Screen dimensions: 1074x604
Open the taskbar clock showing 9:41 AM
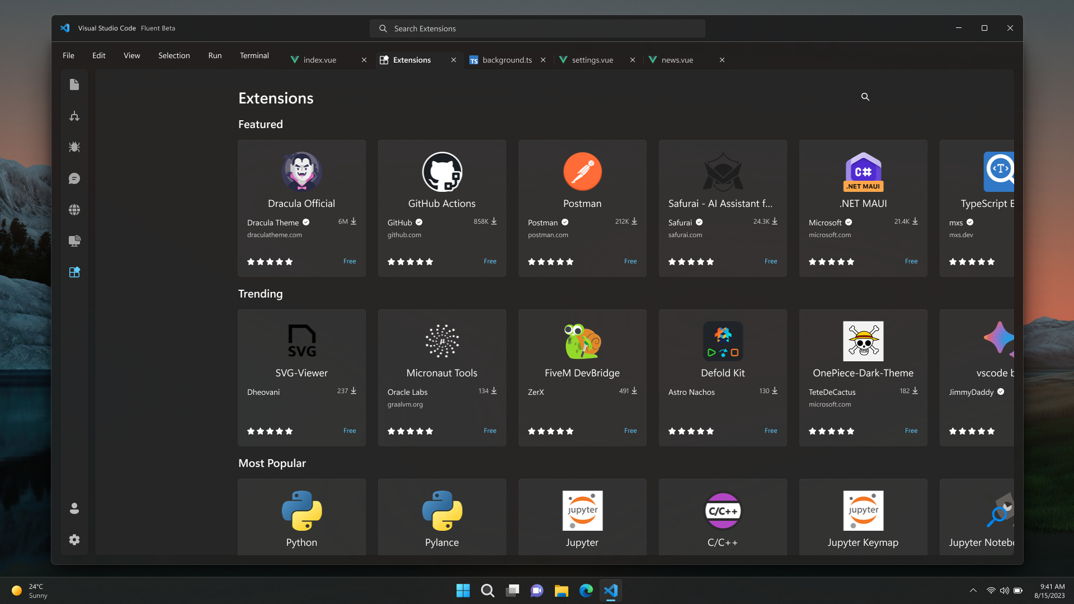1050,591
